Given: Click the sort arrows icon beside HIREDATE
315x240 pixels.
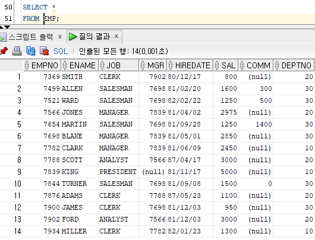Looking at the screenshot, I should point(171,65).
